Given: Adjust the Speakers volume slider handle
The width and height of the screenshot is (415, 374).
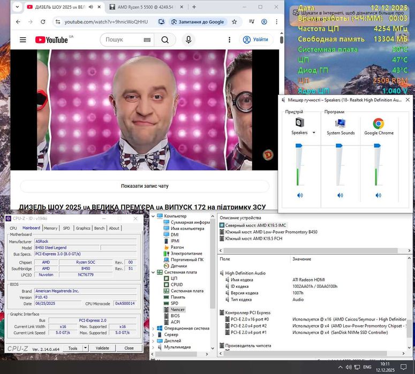Looking at the screenshot, I should [299, 146].
